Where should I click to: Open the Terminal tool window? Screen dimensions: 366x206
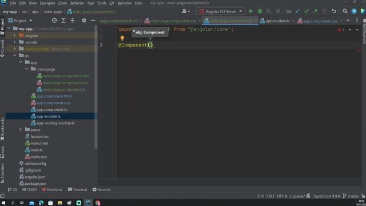pos(78,189)
